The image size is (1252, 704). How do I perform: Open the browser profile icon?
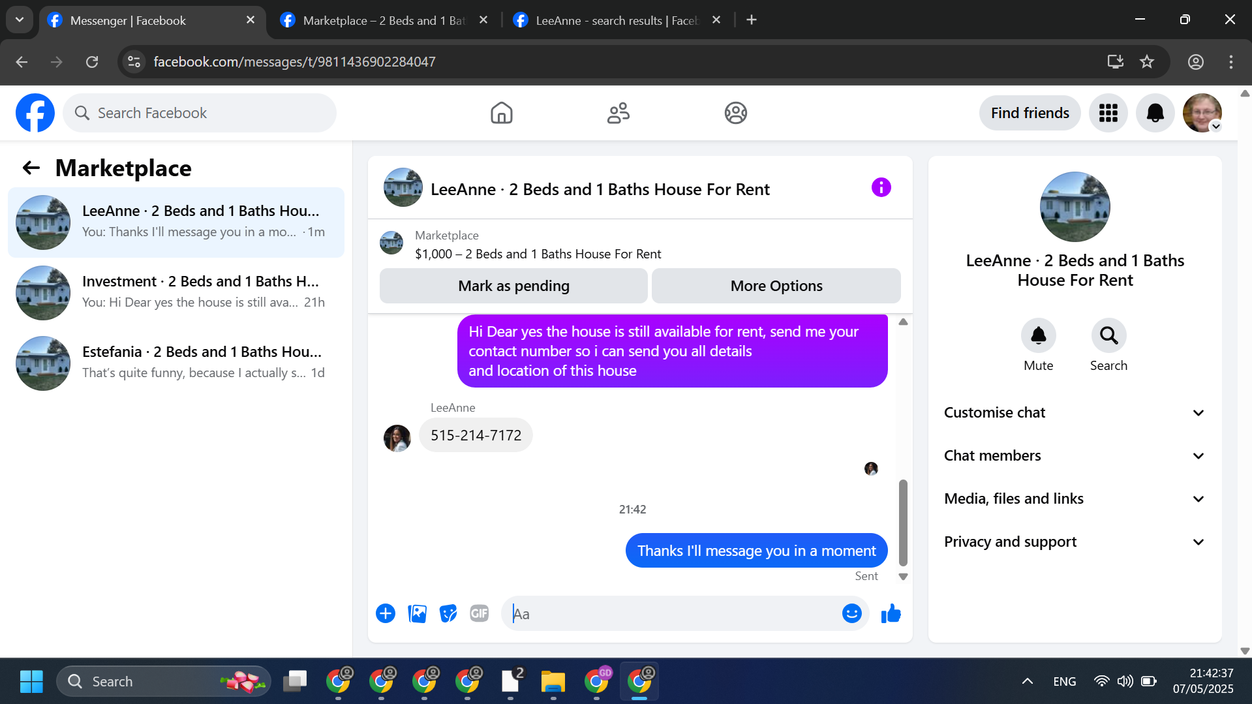pyautogui.click(x=1195, y=62)
